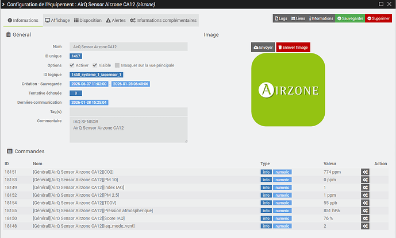The width and height of the screenshot is (396, 238).
Task: Upload image with Envoyer button
Action: pos(263,48)
